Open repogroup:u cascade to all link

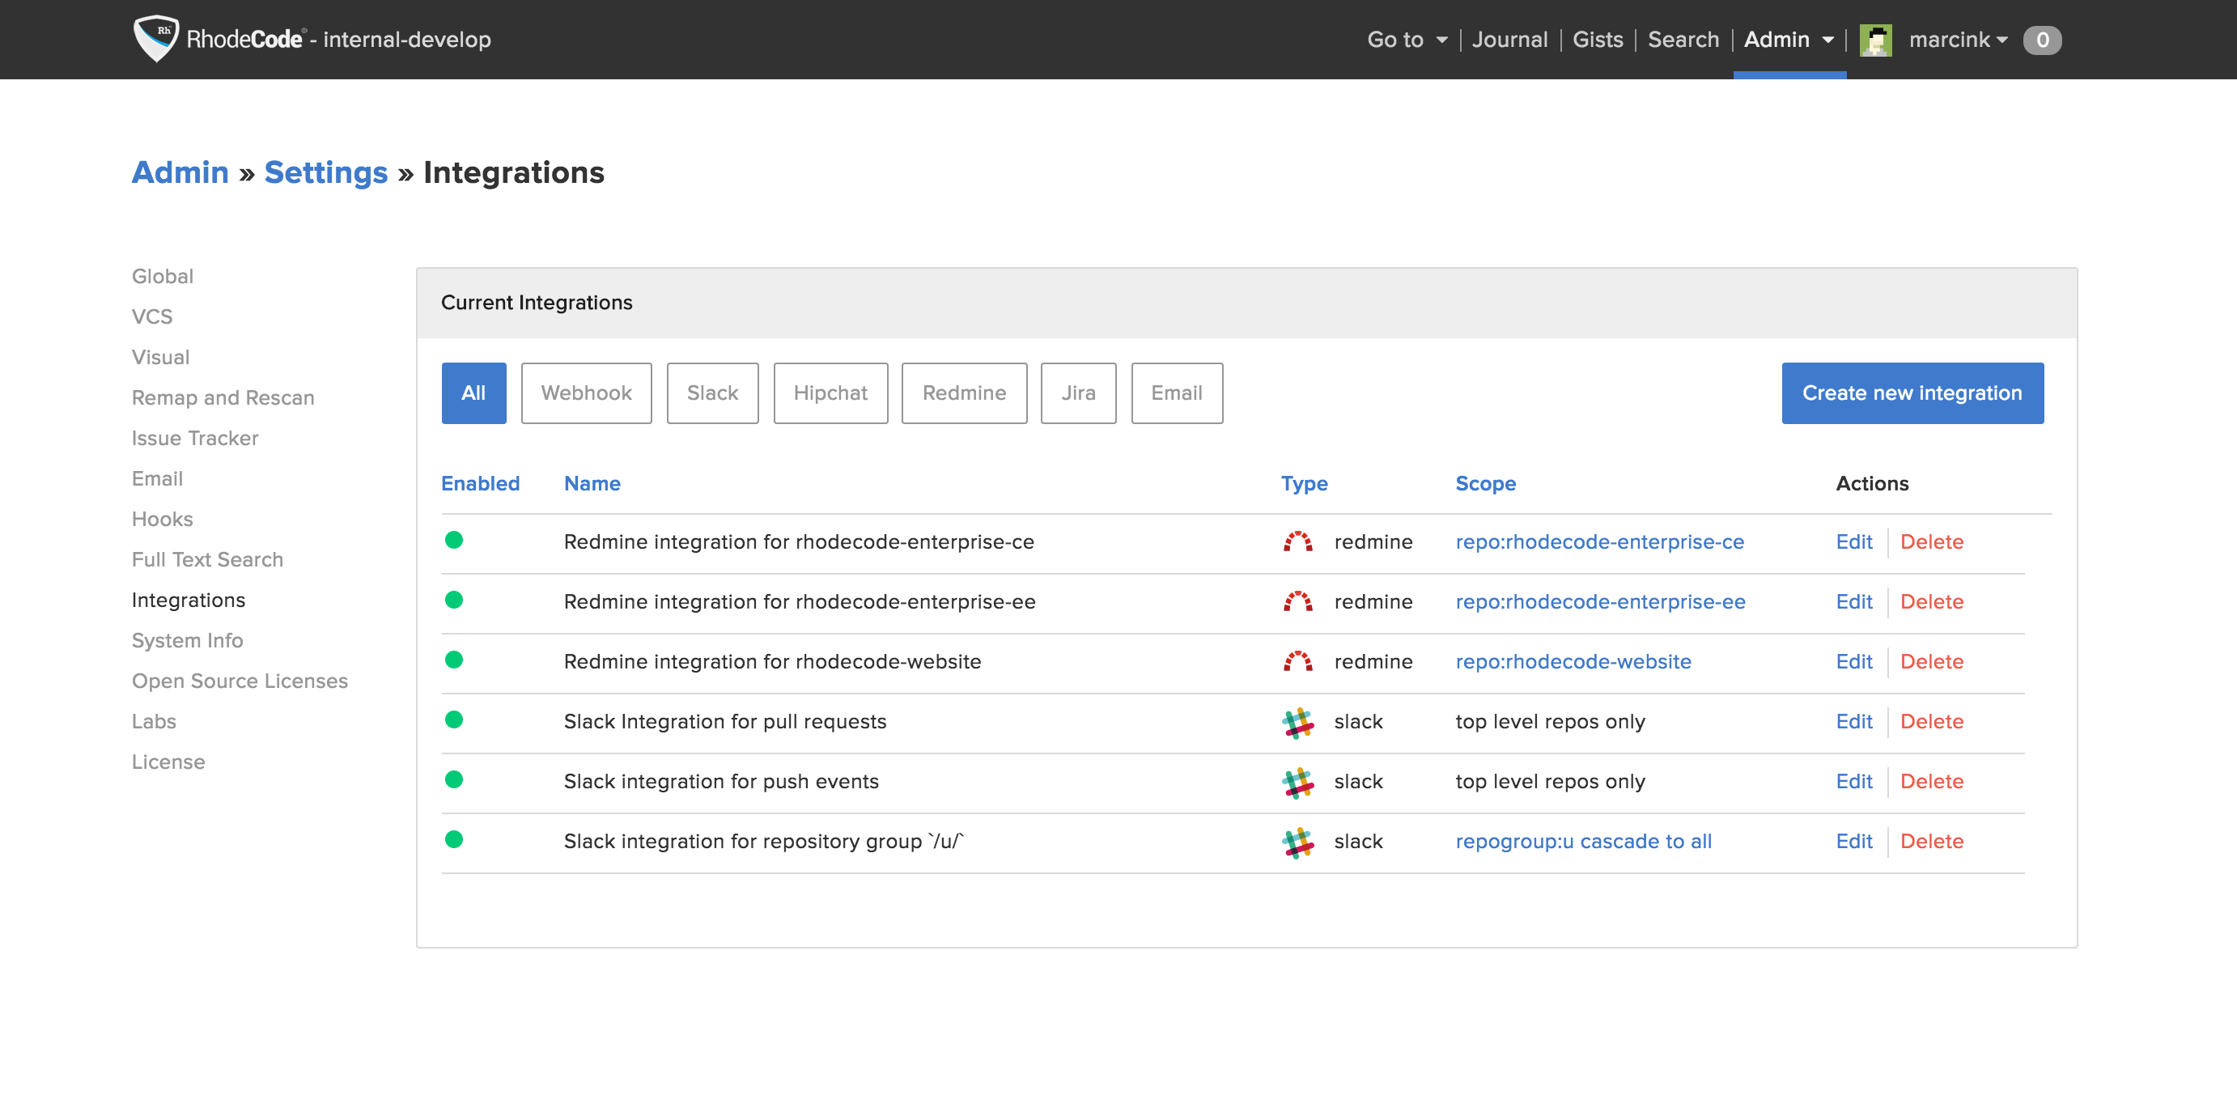pos(1584,841)
